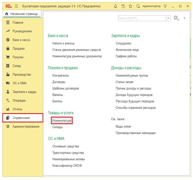Screen dimensions: 193x180
Task: Close the functions menu panel
Action: pyautogui.click(x=184, y=18)
